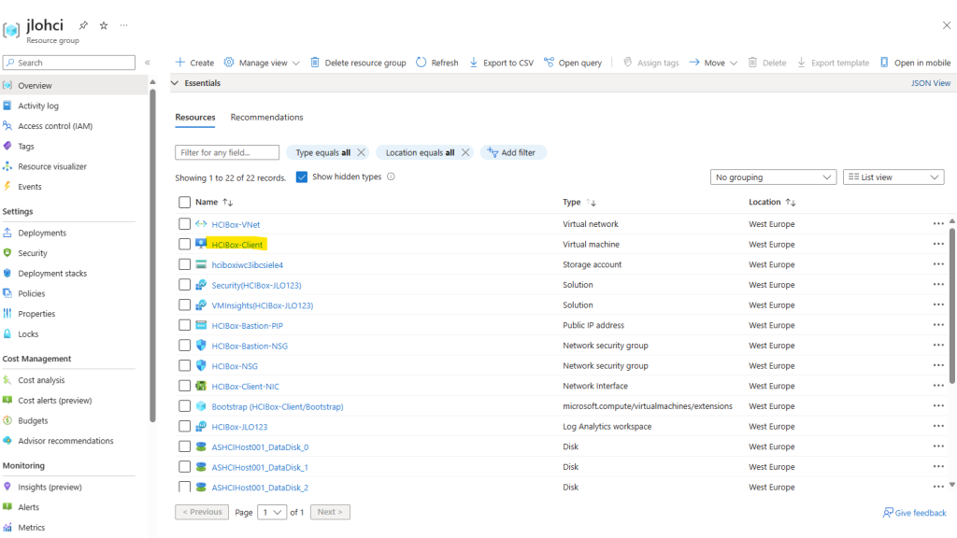Open HCIBox-JLO123 Log Analytics workspace link
This screenshot has width=957, height=538.
pyautogui.click(x=239, y=426)
